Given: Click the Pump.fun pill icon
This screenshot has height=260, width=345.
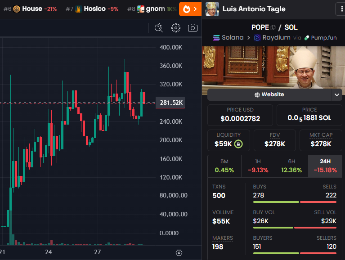Looking at the screenshot, I should pyautogui.click(x=307, y=38).
